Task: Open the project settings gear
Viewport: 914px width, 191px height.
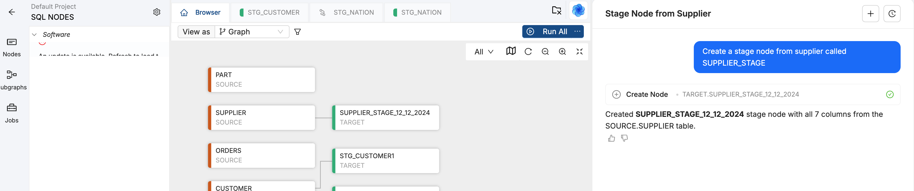Action: (157, 12)
